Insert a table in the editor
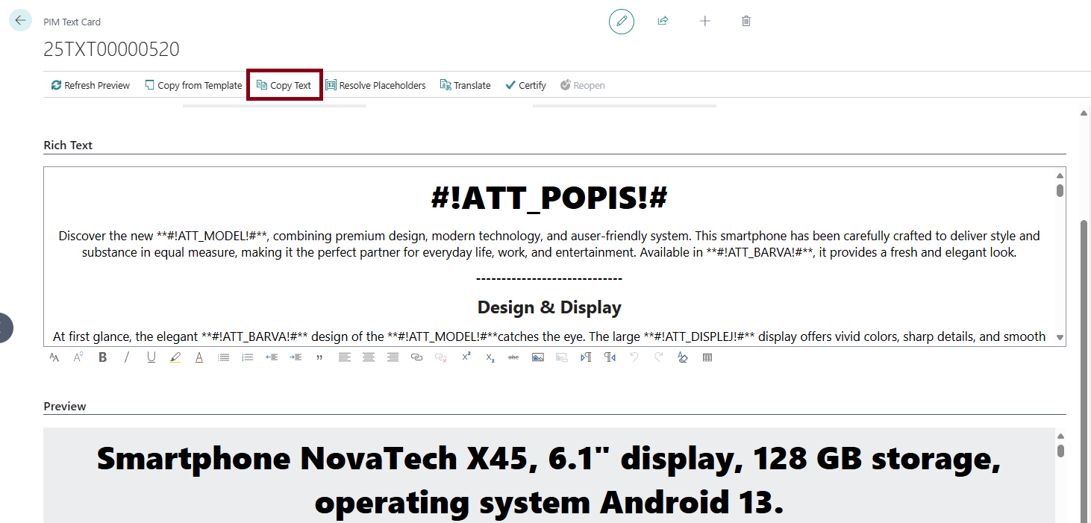The height and width of the screenshot is (523, 1091). click(x=706, y=357)
